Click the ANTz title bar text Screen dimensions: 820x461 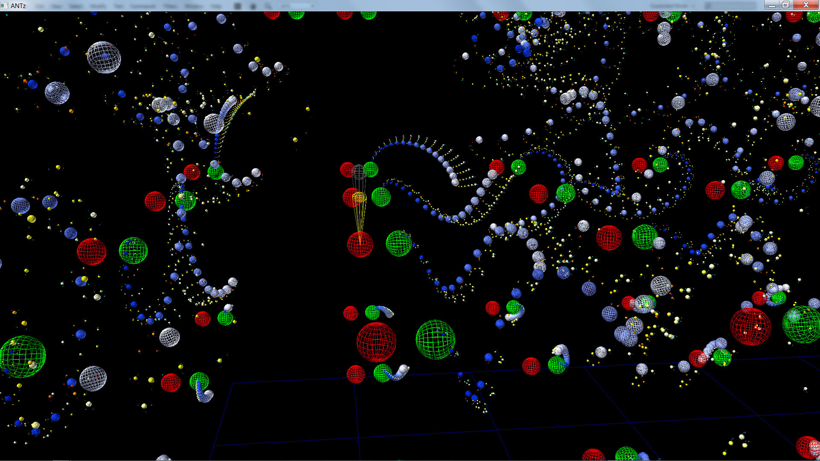18,6
